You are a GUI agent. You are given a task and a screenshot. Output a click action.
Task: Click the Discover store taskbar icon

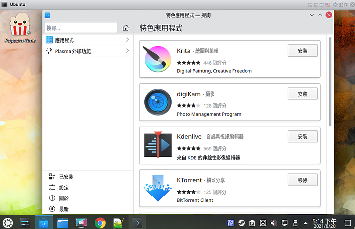click(x=44, y=223)
